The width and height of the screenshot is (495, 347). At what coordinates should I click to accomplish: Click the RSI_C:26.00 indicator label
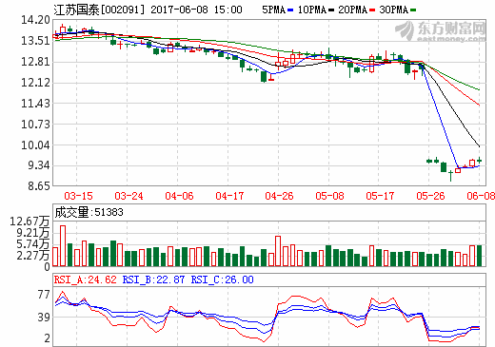click(222, 280)
